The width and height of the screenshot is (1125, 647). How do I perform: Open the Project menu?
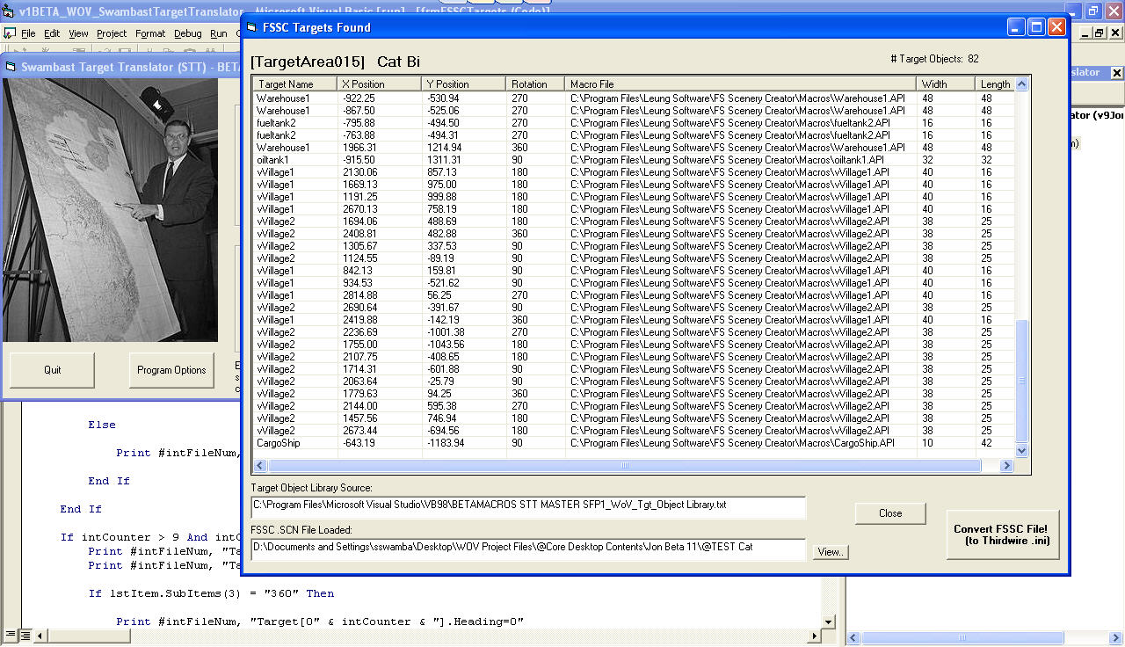coord(112,33)
